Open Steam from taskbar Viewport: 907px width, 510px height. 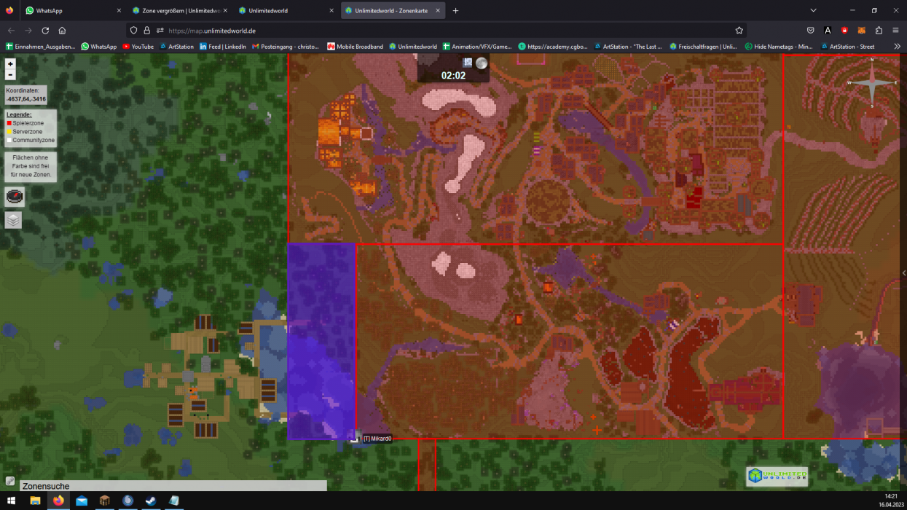151,501
